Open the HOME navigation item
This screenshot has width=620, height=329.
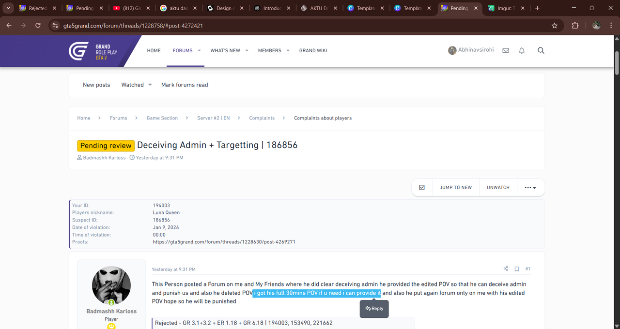(154, 50)
